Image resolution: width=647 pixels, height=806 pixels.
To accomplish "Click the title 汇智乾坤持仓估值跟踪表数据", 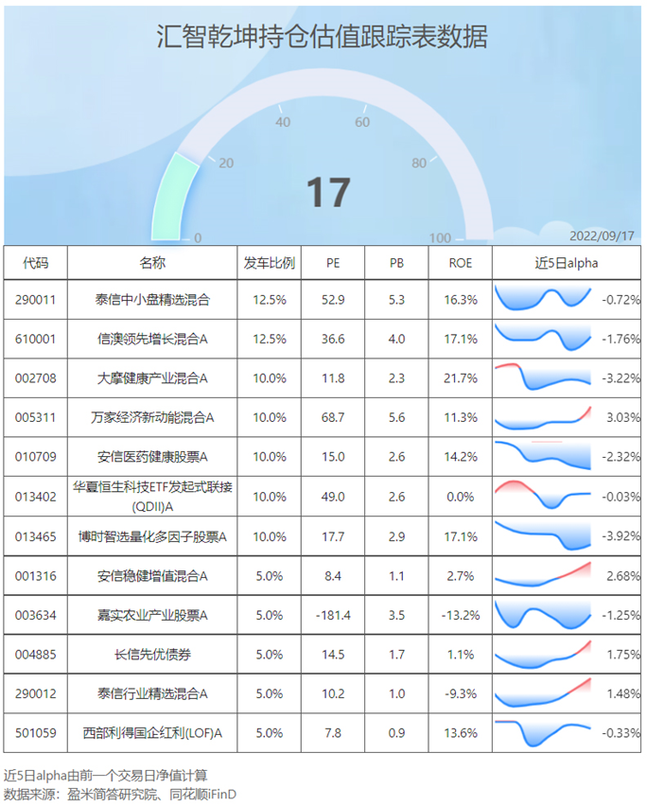I will click(322, 37).
